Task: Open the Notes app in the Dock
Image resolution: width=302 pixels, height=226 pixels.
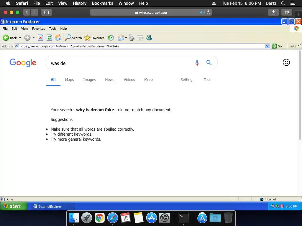Action: pos(139,218)
